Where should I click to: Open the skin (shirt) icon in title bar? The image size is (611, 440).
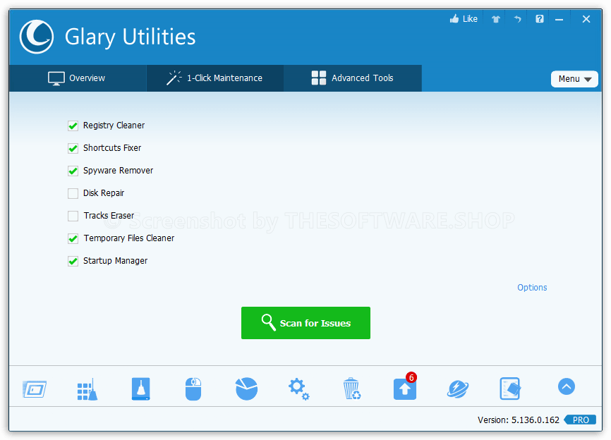click(x=496, y=19)
